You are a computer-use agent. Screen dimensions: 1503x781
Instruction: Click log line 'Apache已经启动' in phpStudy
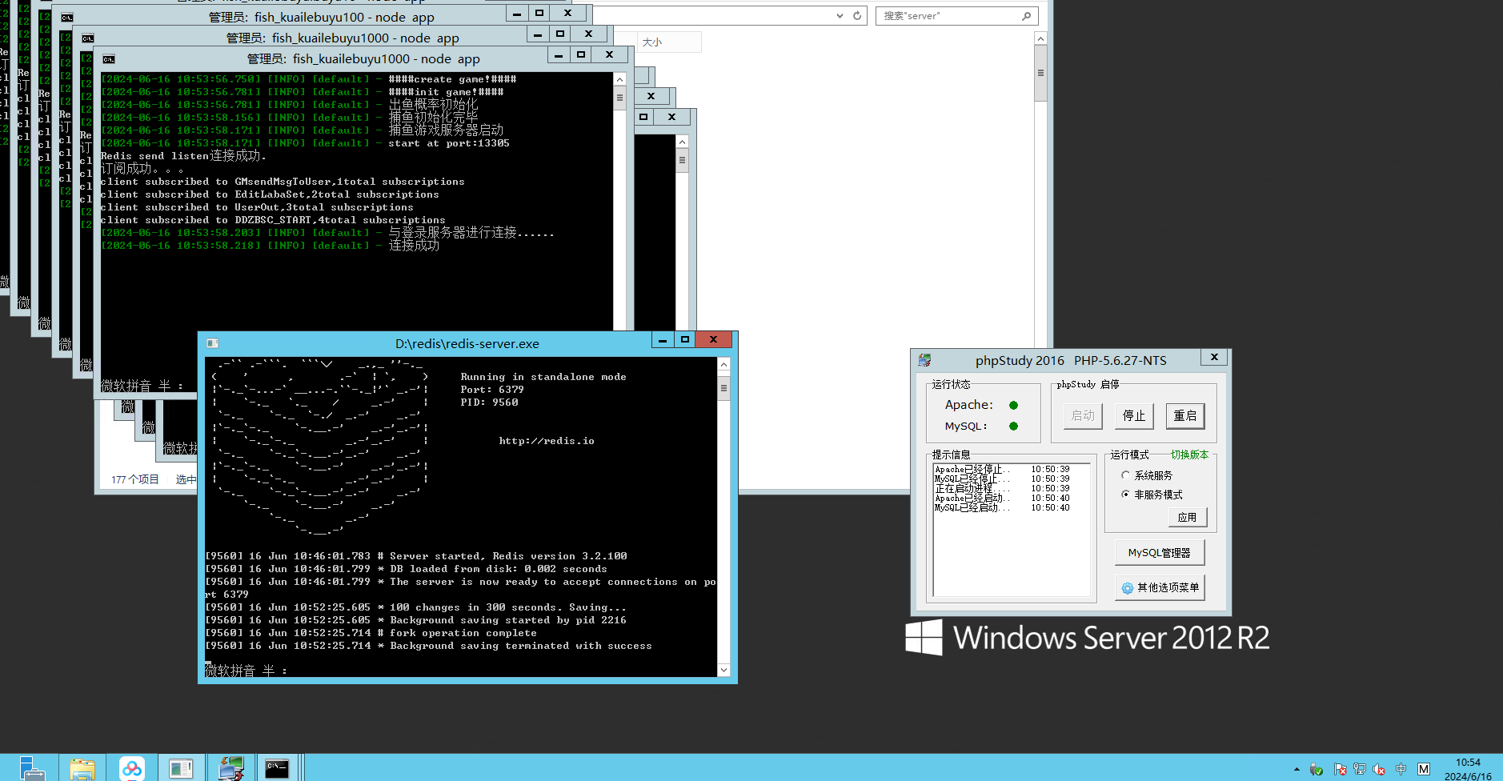(x=1002, y=498)
